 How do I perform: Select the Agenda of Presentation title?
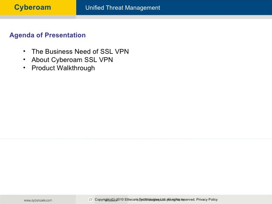(x=47, y=35)
